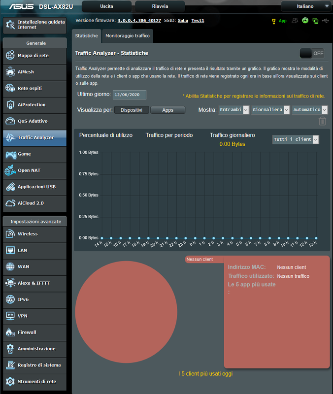Click the Strumenti di rete icon

tap(10, 381)
